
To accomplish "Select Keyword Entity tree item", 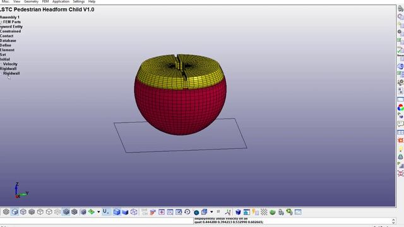I will 11,26.
